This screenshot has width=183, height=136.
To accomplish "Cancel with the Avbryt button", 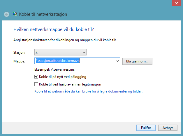I will tap(168, 128).
